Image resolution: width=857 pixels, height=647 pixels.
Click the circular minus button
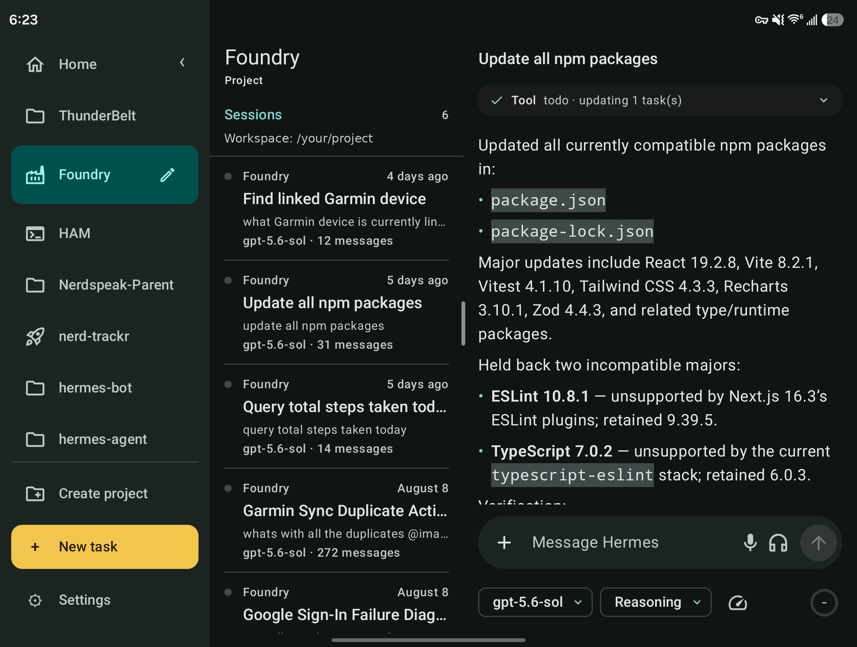click(824, 603)
